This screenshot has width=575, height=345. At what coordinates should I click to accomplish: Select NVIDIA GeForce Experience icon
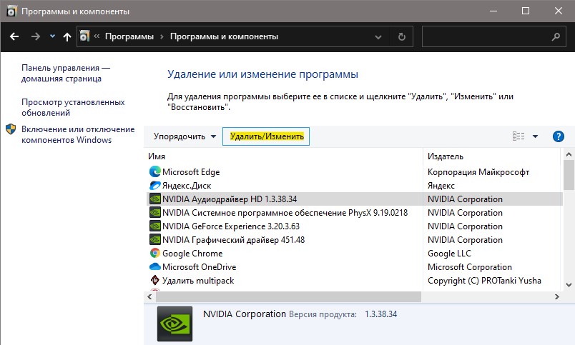coord(155,226)
